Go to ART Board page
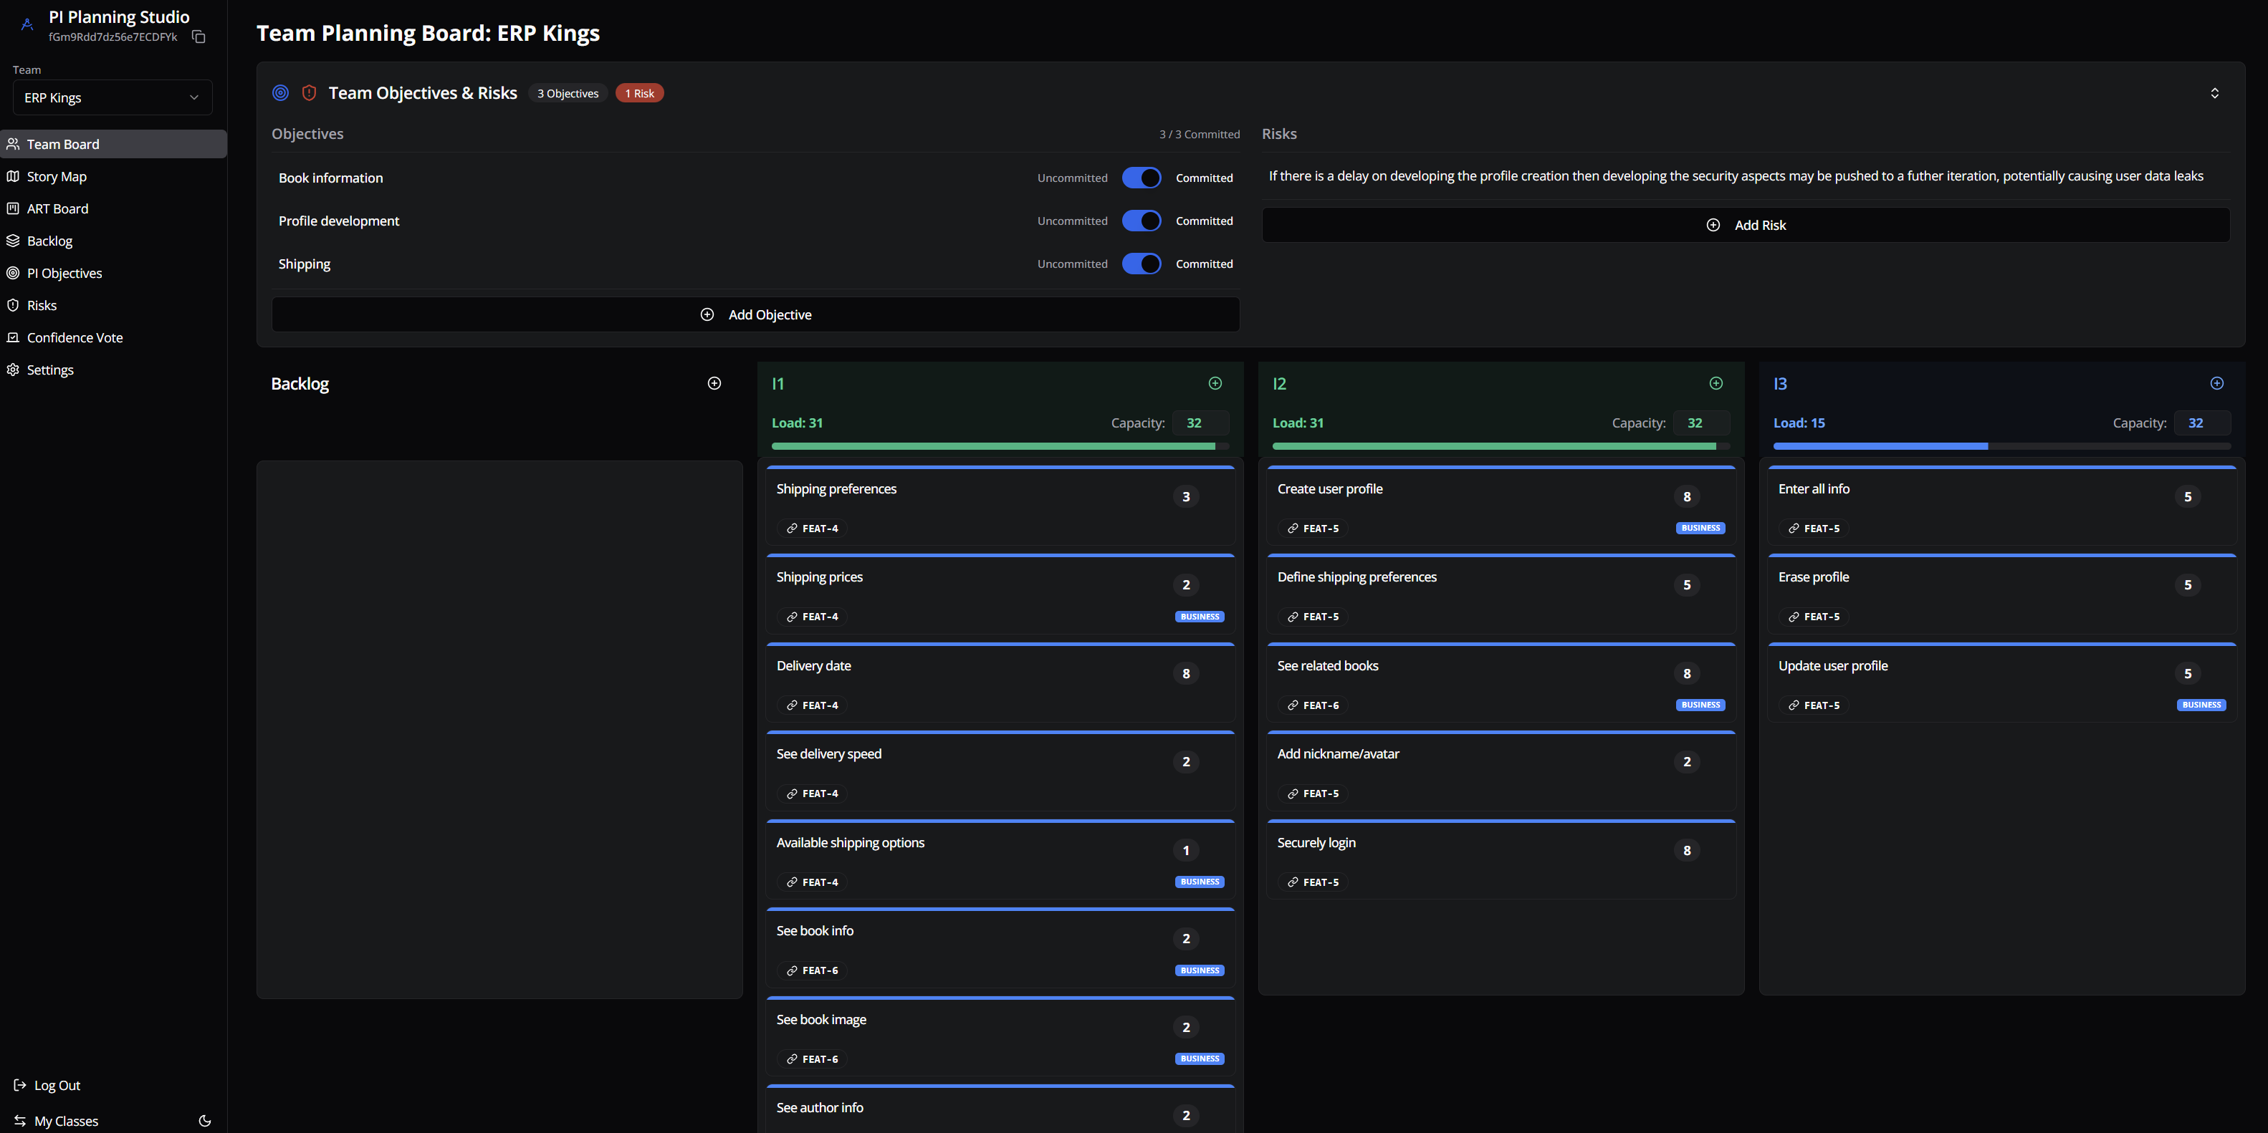 [x=113, y=208]
